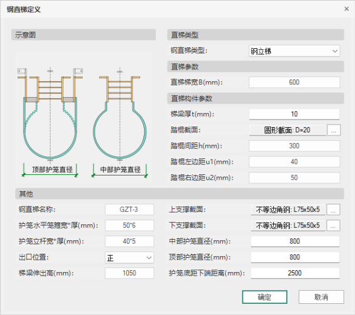The width and height of the screenshot is (355, 315).
Task: Click the 踏棍间距h input field
Action: coord(294,146)
